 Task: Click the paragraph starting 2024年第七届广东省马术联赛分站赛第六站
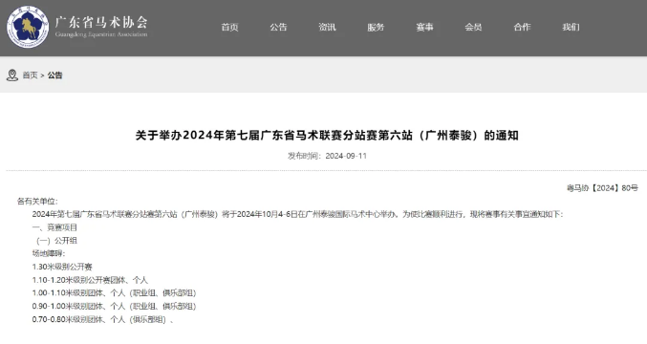297,214
